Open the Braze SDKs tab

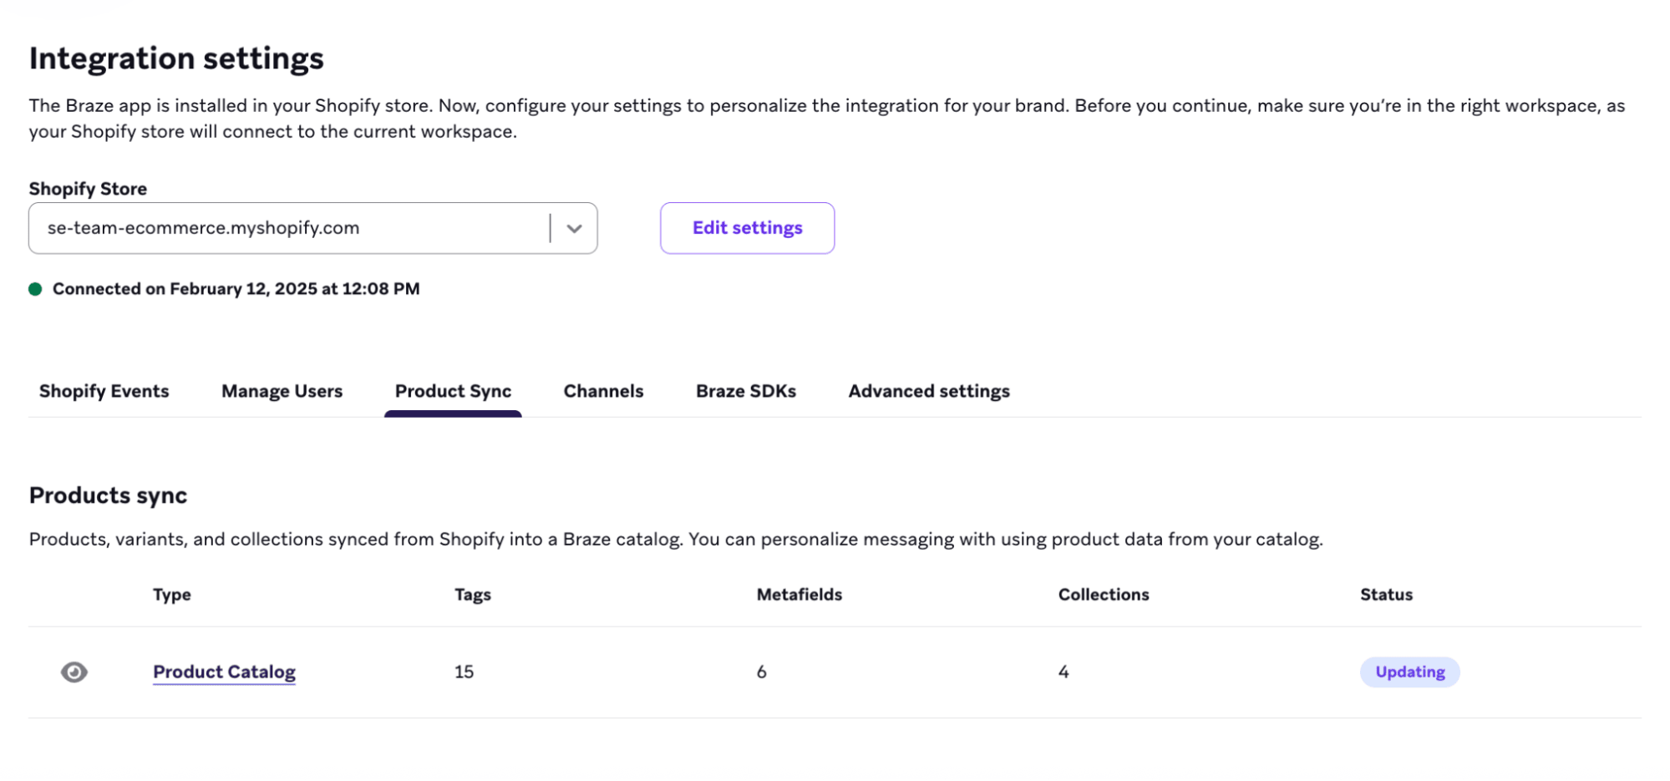(746, 391)
